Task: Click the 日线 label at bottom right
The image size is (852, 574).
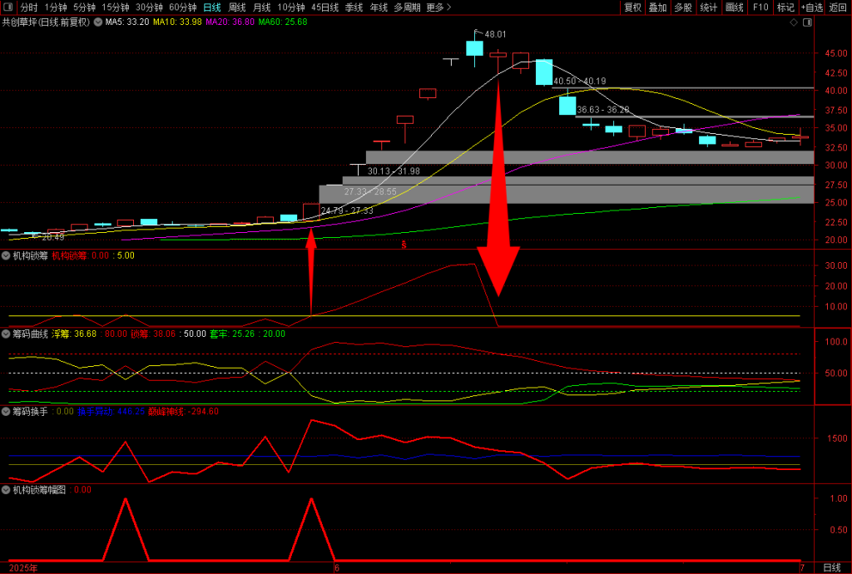Action: click(x=831, y=567)
